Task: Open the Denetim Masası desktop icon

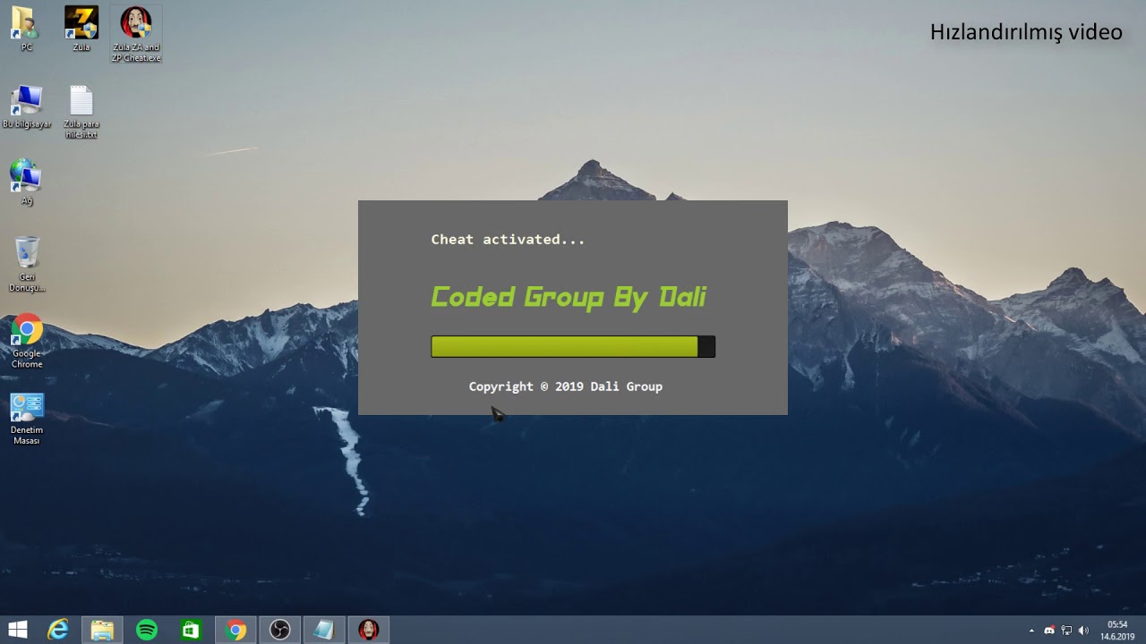Action: pyautogui.click(x=27, y=419)
